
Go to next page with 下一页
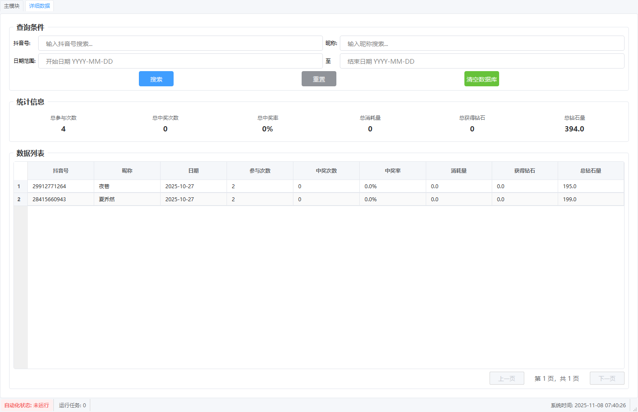(x=607, y=378)
